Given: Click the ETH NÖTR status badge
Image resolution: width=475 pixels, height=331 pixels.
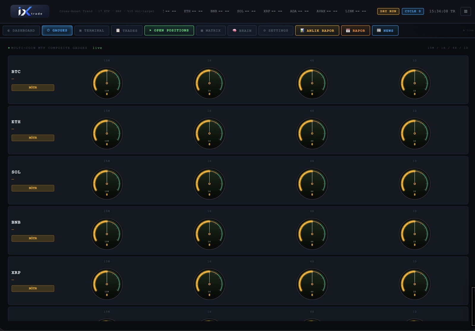Looking at the screenshot, I should pyautogui.click(x=33, y=138).
